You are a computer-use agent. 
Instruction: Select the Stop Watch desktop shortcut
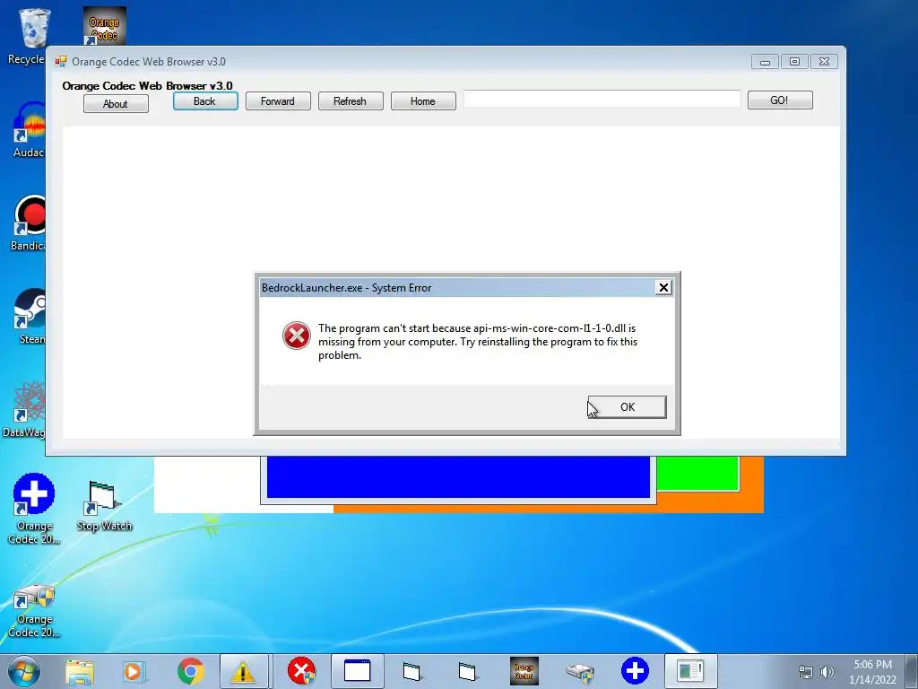(104, 506)
